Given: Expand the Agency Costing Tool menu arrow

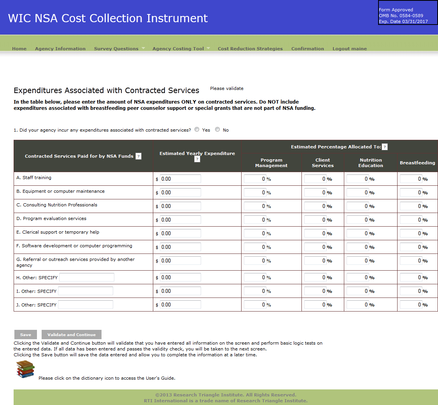Looking at the screenshot, I should tap(208, 48).
